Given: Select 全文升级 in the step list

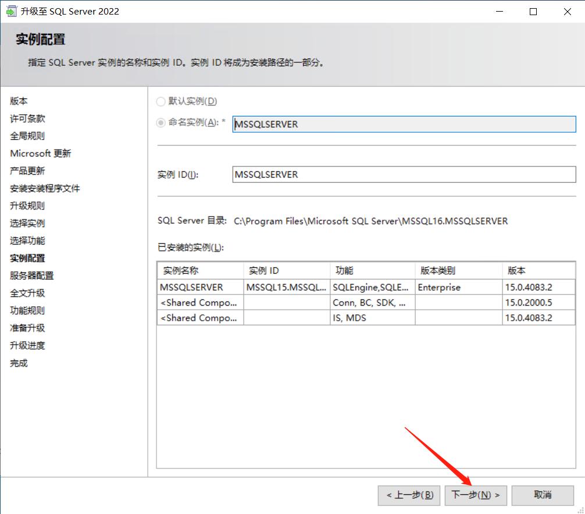Looking at the screenshot, I should pos(27,293).
